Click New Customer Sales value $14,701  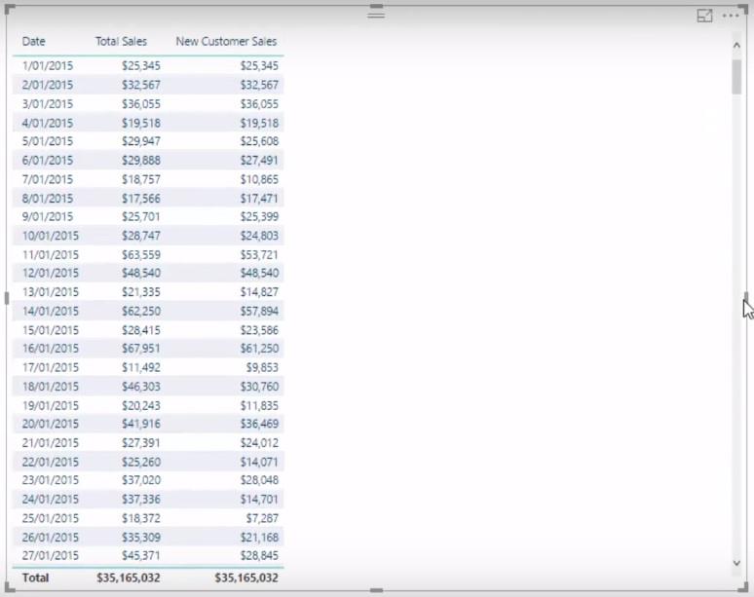click(259, 499)
